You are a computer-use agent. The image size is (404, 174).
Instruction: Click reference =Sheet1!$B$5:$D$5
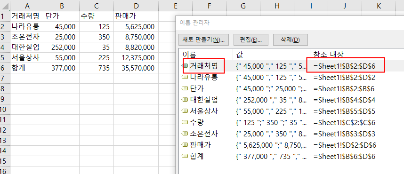click(344, 111)
